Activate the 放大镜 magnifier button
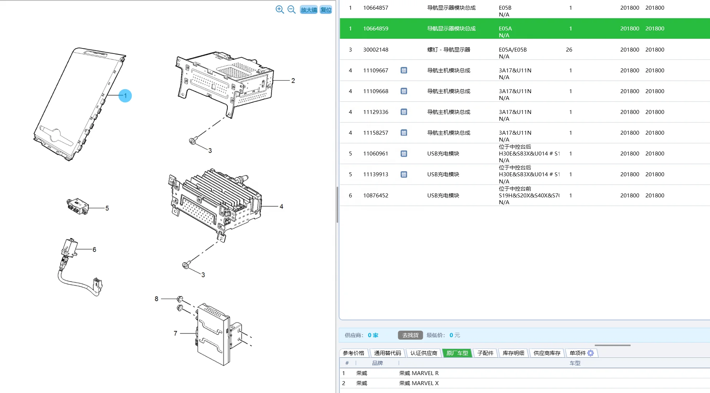Viewport: 710px width, 393px height. (x=309, y=10)
